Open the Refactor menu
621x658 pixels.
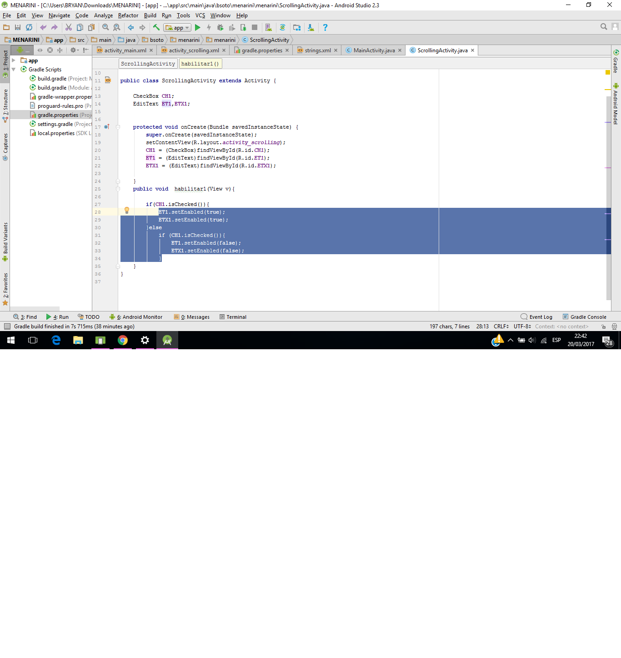[x=128, y=15]
